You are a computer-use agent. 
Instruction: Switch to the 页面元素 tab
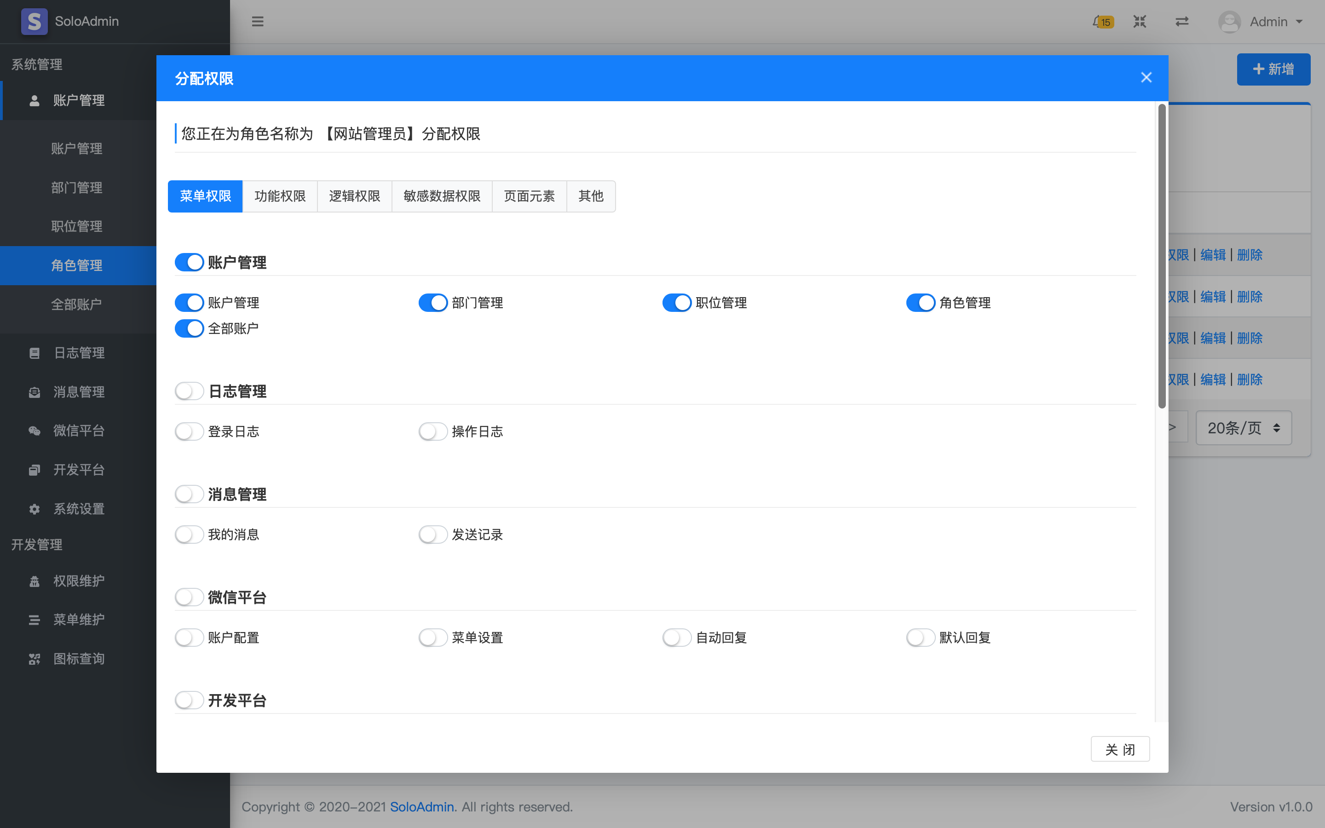529,196
